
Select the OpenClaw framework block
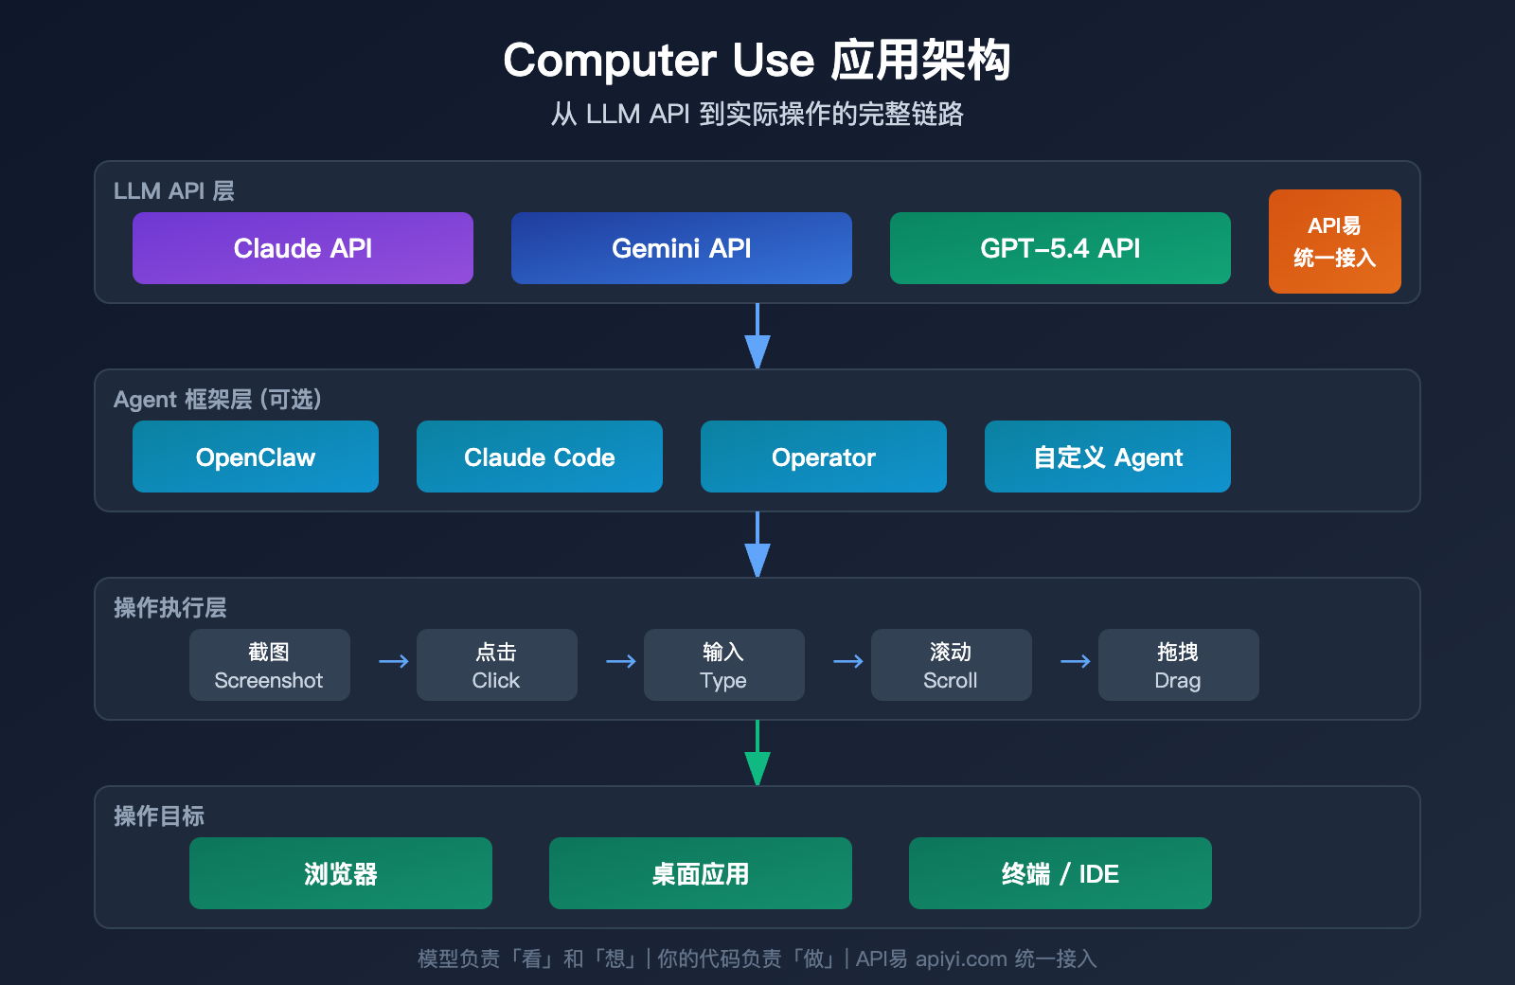pyautogui.click(x=255, y=457)
